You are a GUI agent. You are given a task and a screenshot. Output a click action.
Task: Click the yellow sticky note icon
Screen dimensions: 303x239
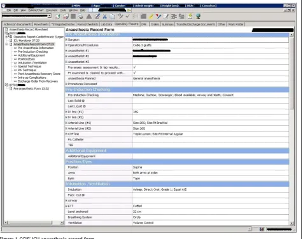tap(190, 17)
